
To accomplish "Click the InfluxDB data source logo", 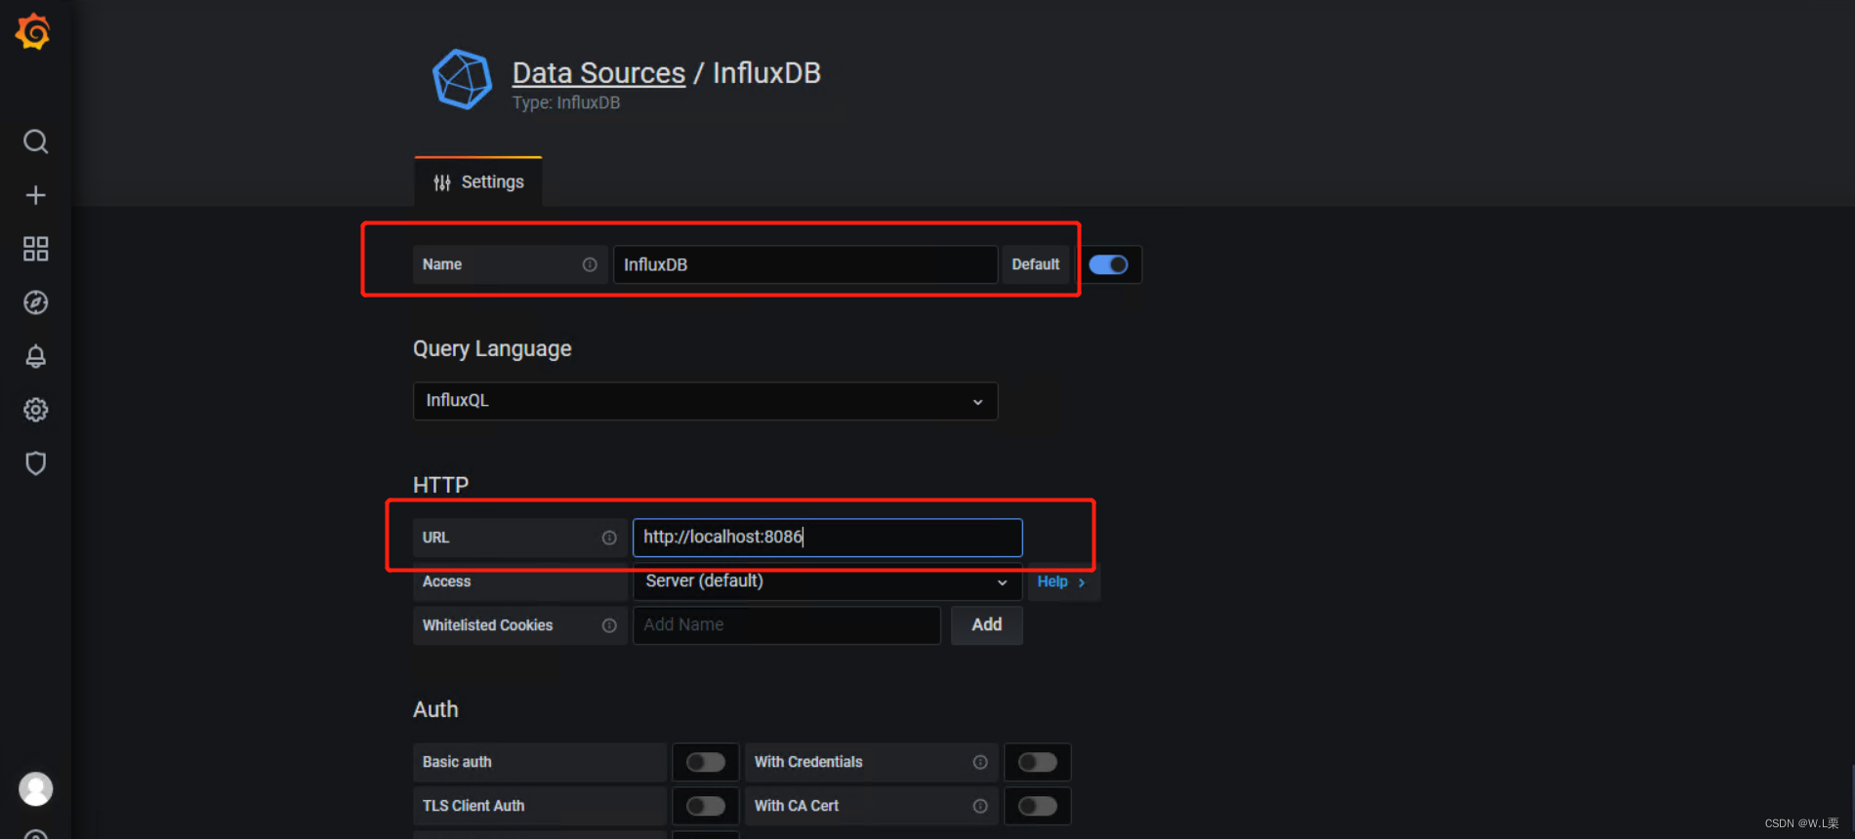I will point(462,79).
